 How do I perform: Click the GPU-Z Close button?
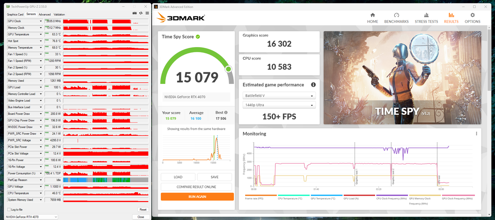coord(141,217)
